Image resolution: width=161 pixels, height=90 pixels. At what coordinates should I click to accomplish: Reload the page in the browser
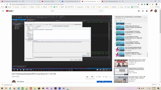(7, 4)
